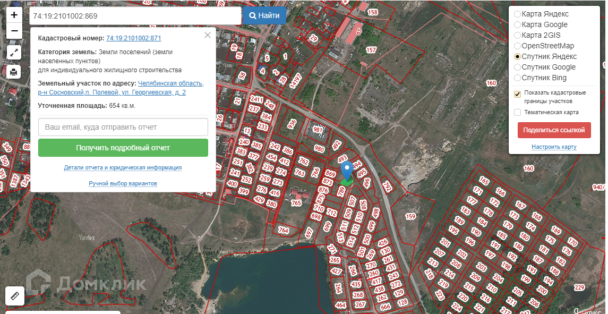Select parcel labeled 157 on map
The image size is (608, 314).
tap(371, 50)
